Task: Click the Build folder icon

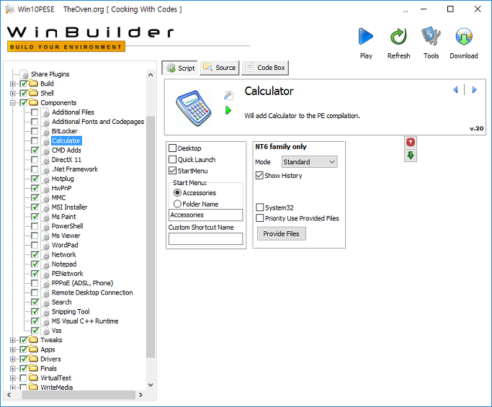Action: pos(33,84)
